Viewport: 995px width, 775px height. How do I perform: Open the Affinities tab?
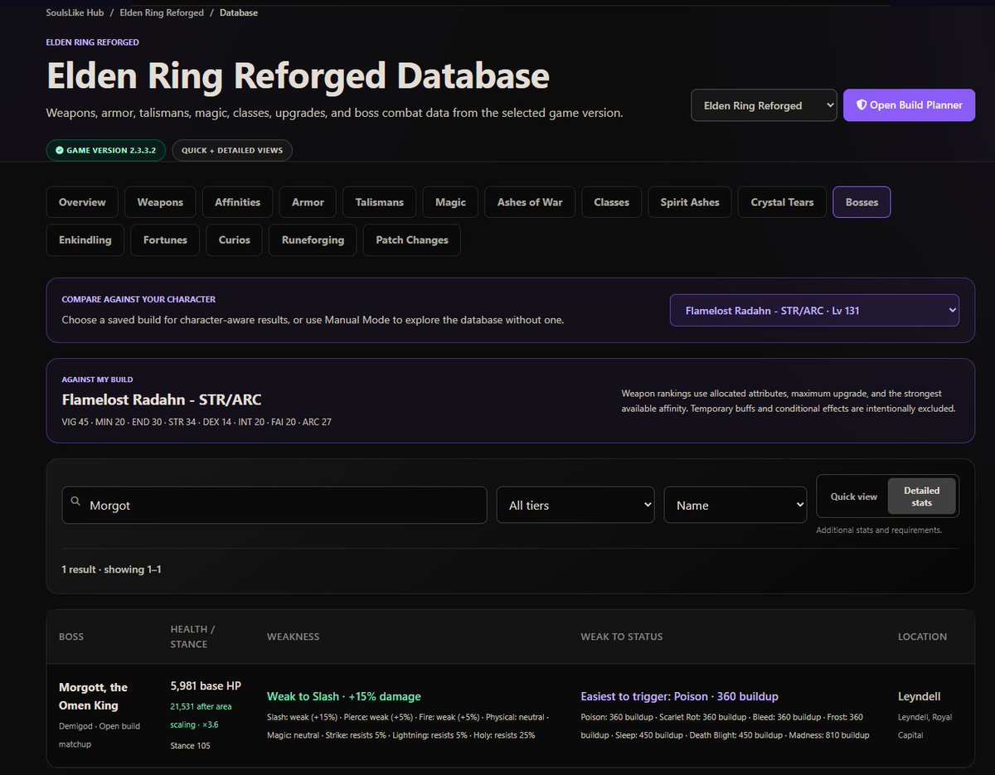click(237, 202)
